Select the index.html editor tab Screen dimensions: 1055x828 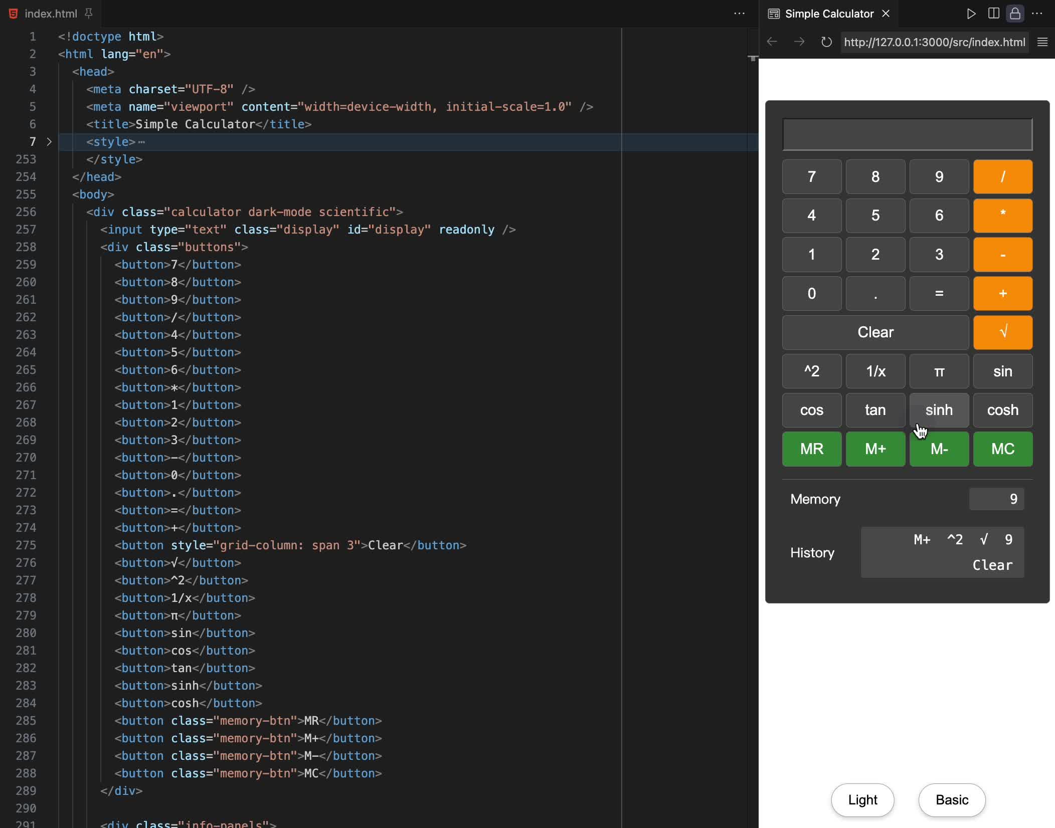(50, 14)
